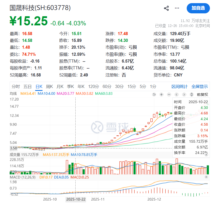Open the share icon next to stock name
Screen dimensions: 212x205
(166, 8)
